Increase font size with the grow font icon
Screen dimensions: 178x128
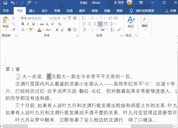[x=57, y=30]
